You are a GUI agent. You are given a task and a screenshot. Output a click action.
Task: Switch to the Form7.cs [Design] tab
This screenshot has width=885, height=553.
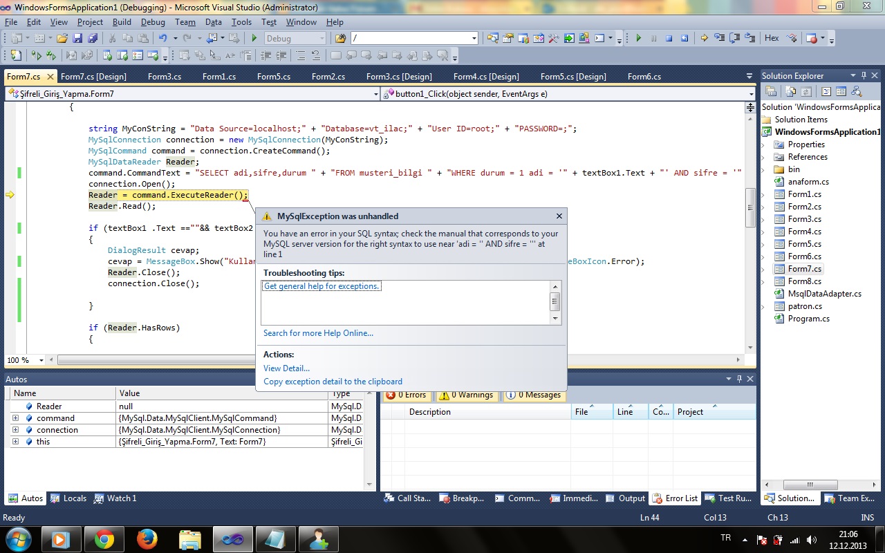click(93, 76)
